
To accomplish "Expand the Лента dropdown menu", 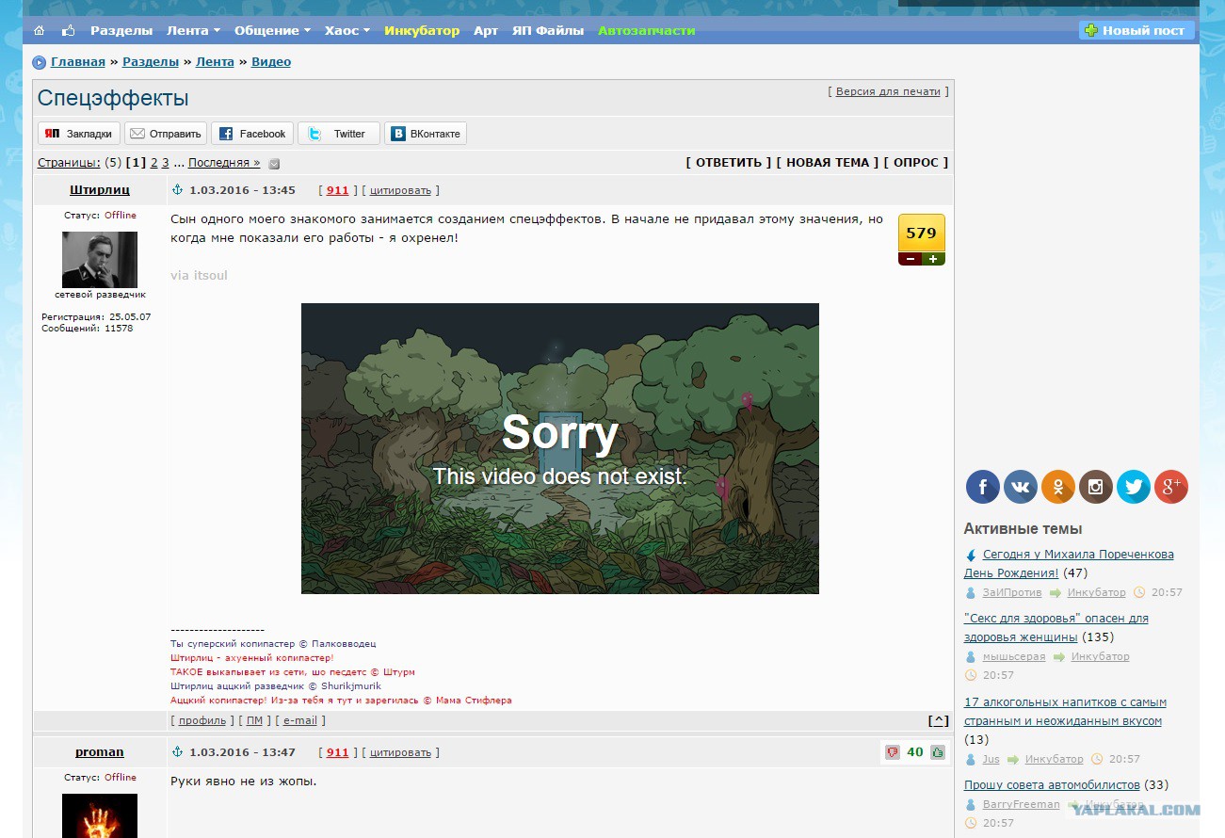I will tap(193, 30).
